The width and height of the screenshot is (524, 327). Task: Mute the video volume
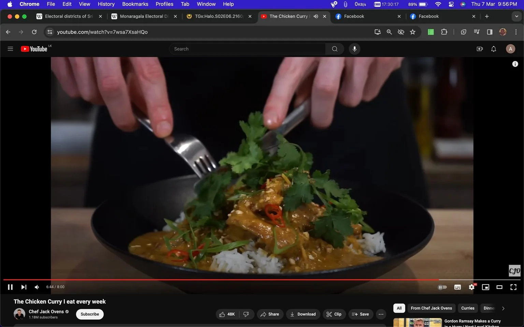coord(37,287)
